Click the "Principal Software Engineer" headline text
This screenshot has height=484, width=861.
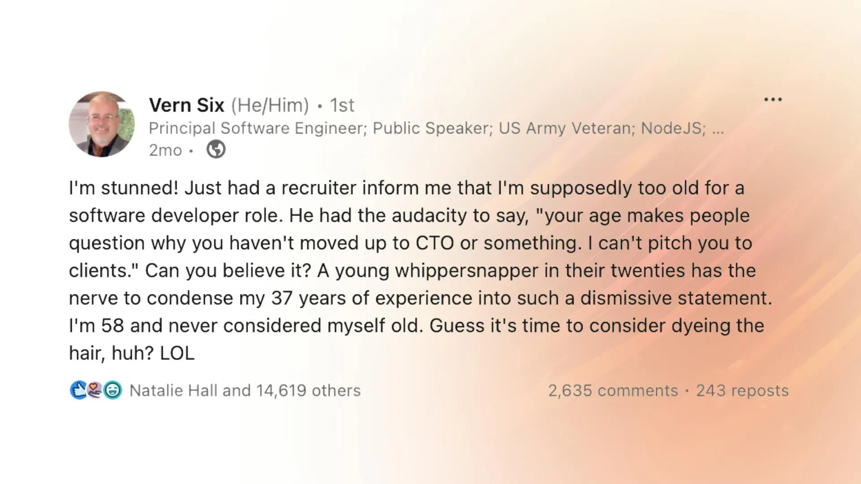click(257, 129)
